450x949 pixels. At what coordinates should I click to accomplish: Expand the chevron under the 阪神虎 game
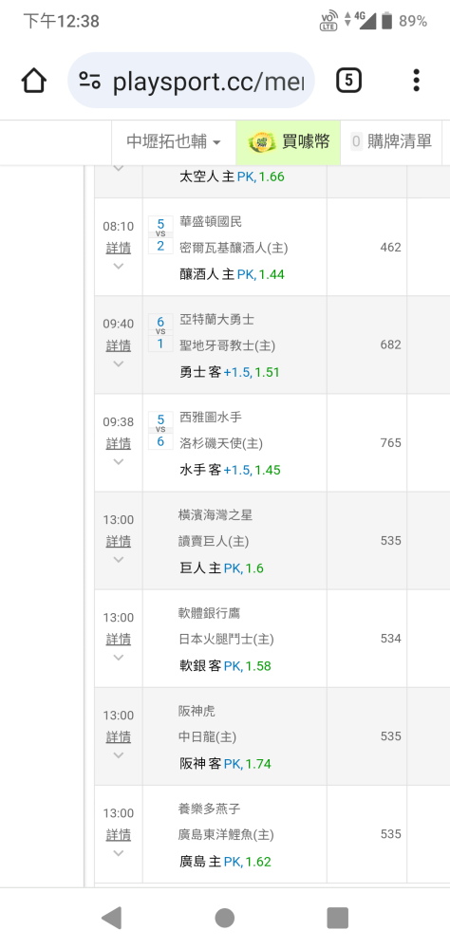pos(119,755)
